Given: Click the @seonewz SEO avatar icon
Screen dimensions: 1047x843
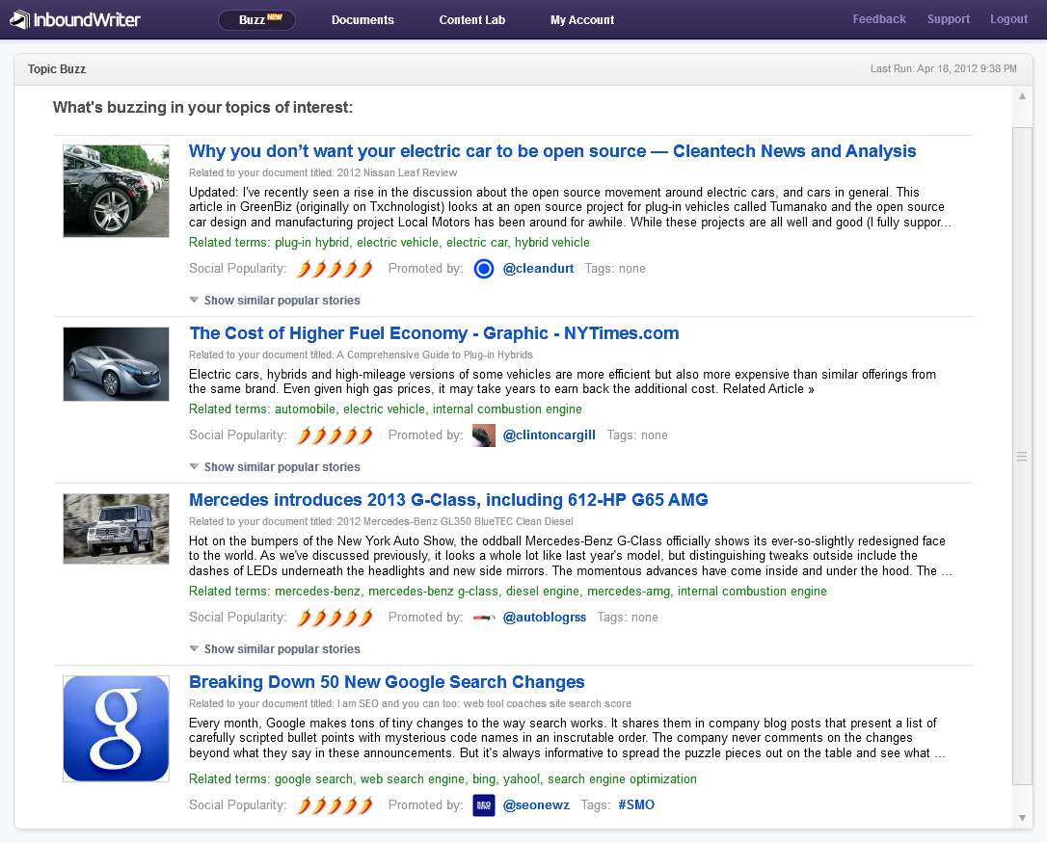Looking at the screenshot, I should coord(483,805).
